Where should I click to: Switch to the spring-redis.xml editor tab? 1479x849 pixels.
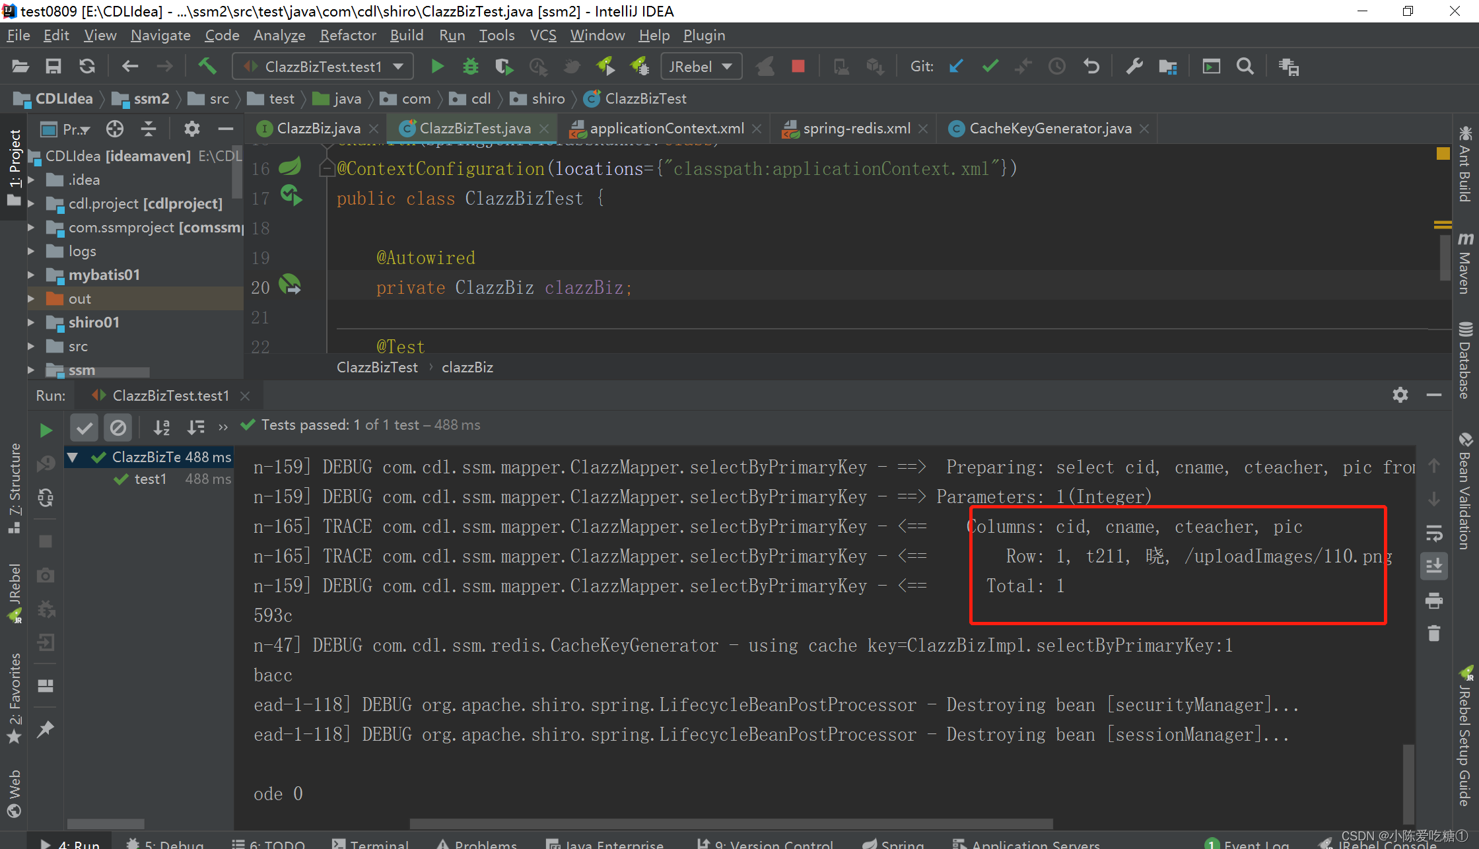[856, 129]
